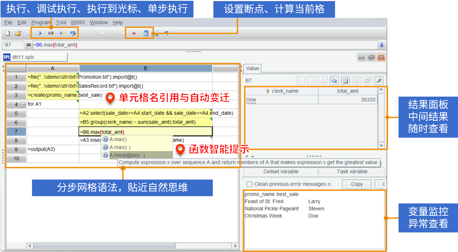
Task: Click the grayed Stop execution icon
Action: [123, 33]
